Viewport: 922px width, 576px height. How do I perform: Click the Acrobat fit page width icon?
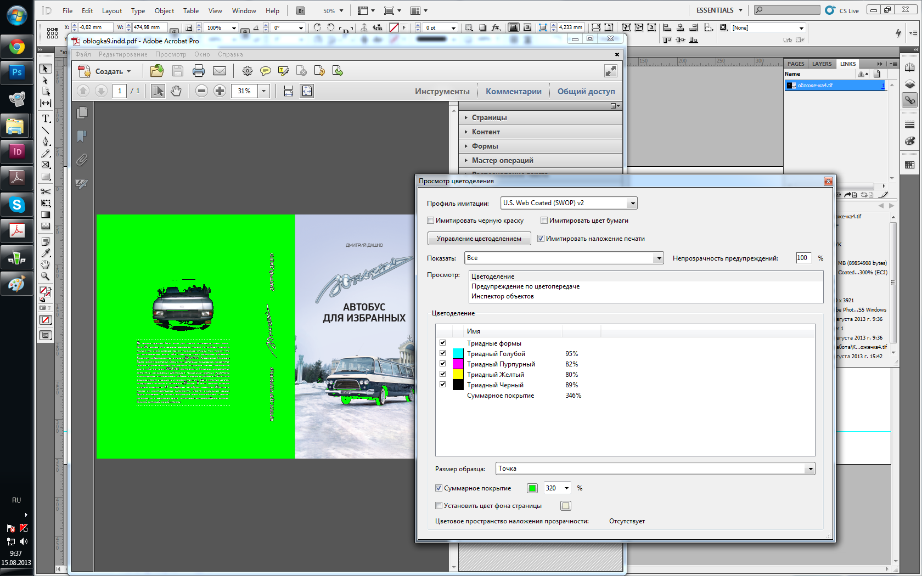tap(289, 91)
